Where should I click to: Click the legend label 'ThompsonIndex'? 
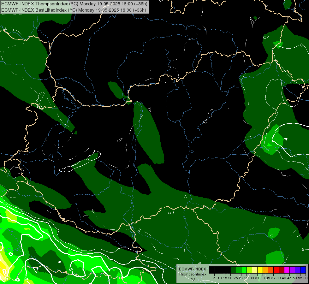tap(193, 274)
